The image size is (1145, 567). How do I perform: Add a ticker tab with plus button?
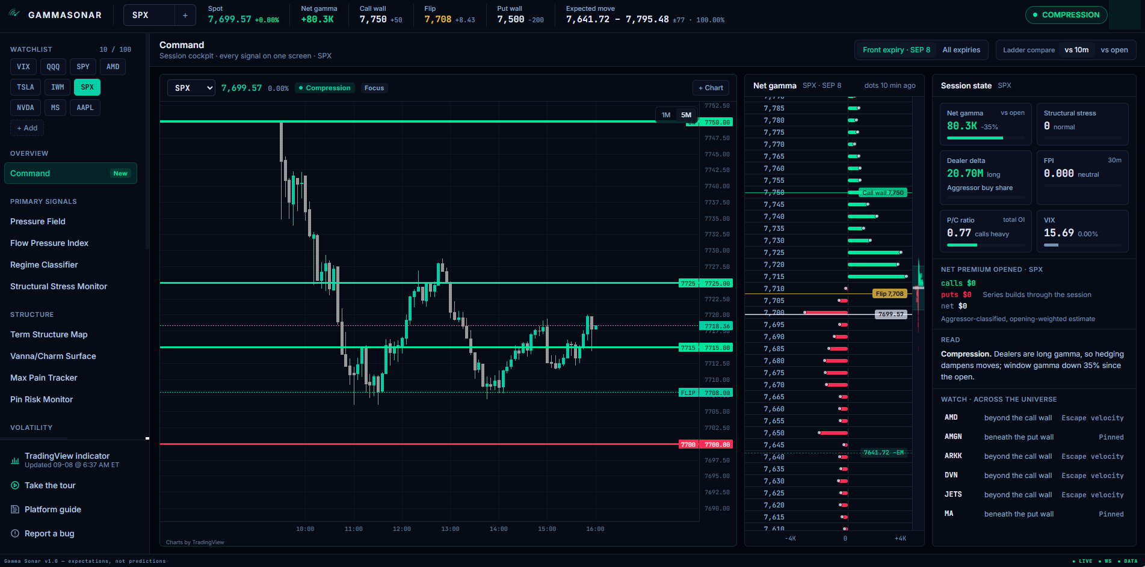[185, 15]
